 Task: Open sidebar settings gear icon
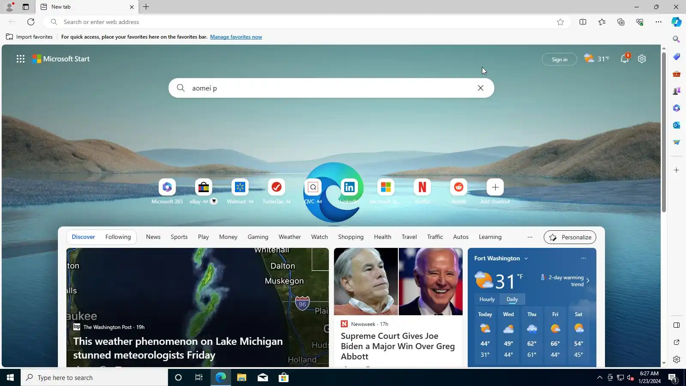677,359
